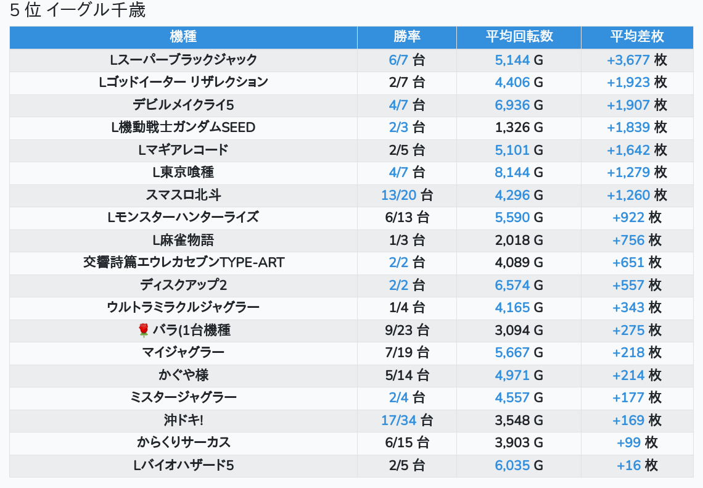
Task: Click the 4,296 G value
Action: coord(519,195)
